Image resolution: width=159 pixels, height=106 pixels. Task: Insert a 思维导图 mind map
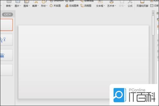[x=87, y=1]
